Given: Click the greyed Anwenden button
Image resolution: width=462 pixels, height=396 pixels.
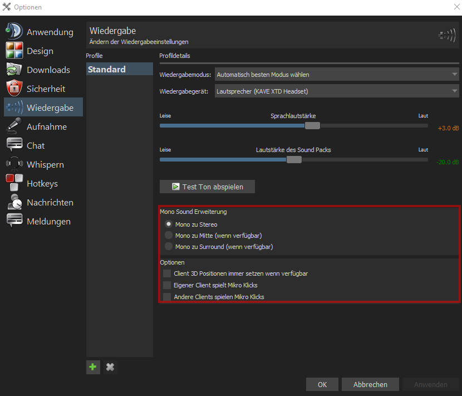Looking at the screenshot, I should pos(430,384).
